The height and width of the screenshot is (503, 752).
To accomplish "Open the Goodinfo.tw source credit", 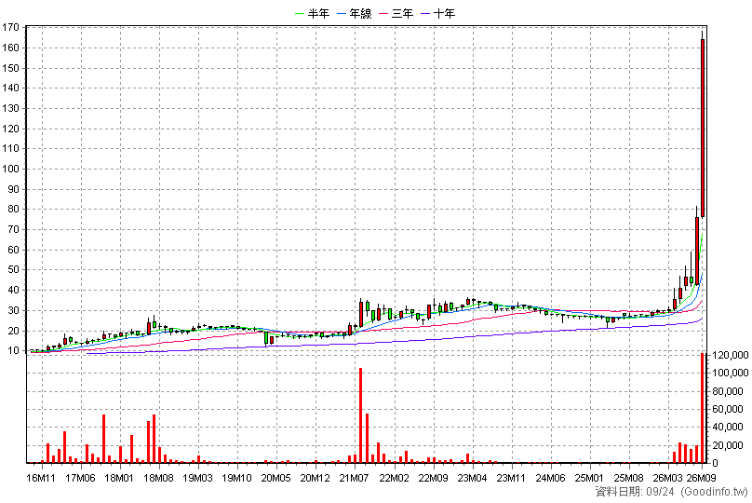I will point(714,492).
